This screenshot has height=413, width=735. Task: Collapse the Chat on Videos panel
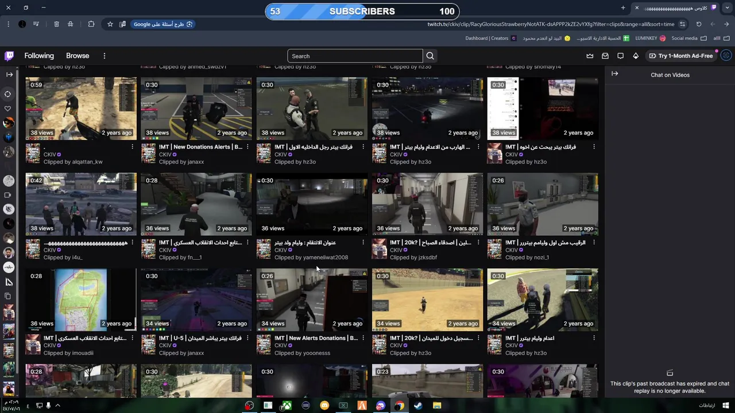(x=615, y=73)
